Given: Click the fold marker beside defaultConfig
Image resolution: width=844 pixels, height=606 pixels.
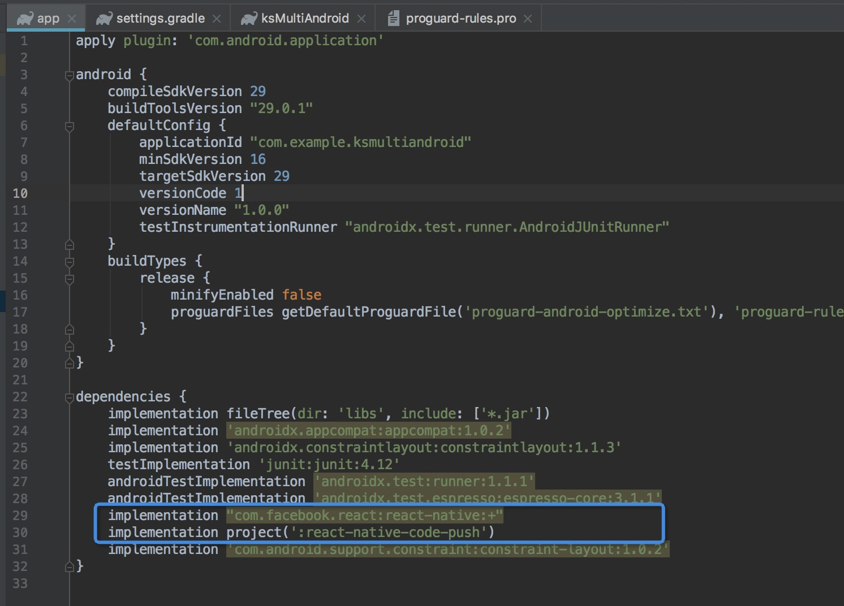Looking at the screenshot, I should [x=68, y=125].
